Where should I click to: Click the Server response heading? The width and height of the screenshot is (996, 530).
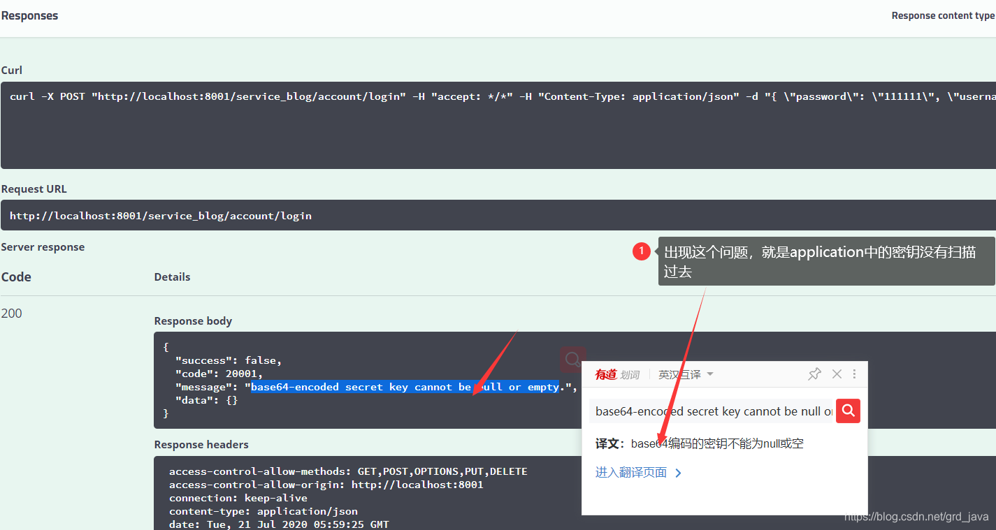[43, 247]
